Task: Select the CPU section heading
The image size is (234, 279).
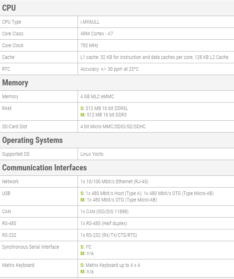Action: [9, 8]
